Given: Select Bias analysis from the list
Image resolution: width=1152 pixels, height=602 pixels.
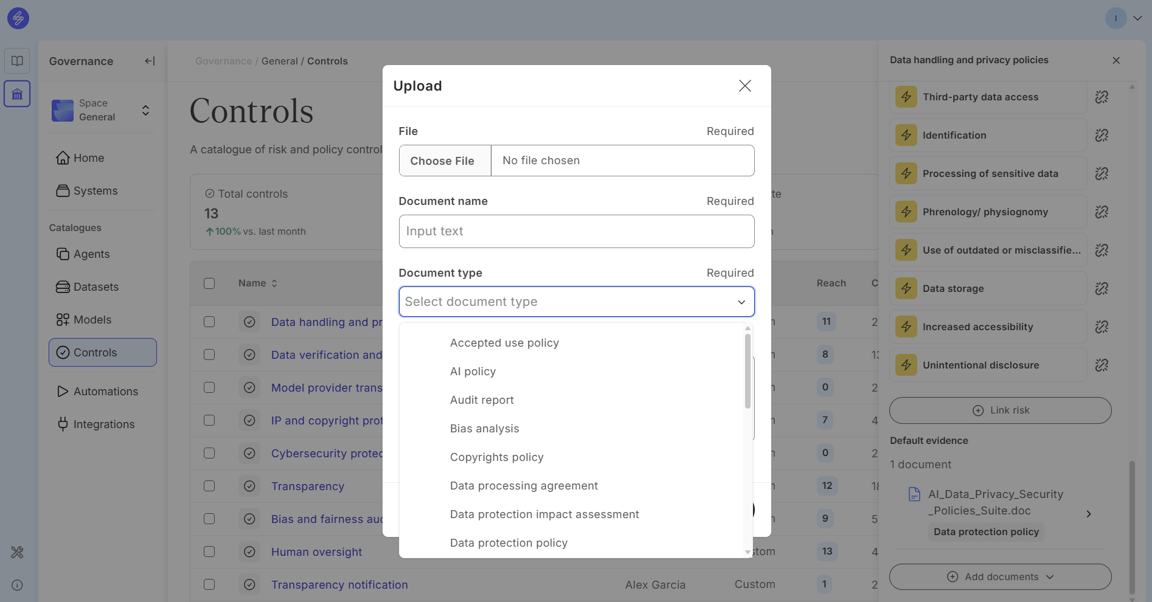Looking at the screenshot, I should pyautogui.click(x=484, y=429).
